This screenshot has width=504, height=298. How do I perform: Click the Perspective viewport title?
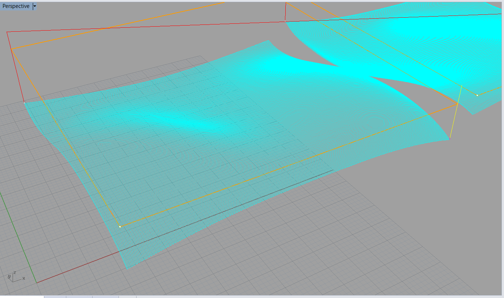coord(16,6)
